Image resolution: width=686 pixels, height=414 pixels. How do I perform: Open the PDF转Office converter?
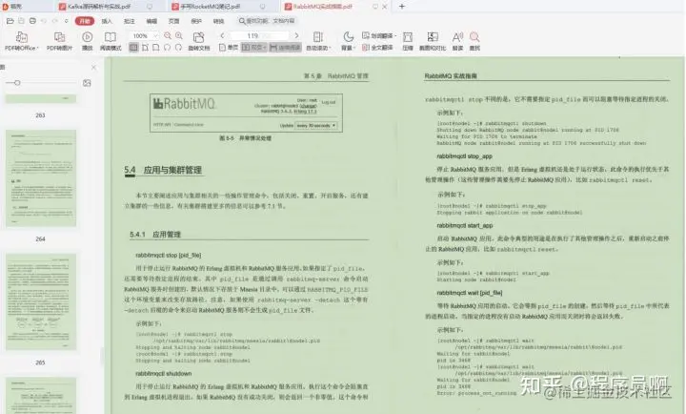(21, 41)
